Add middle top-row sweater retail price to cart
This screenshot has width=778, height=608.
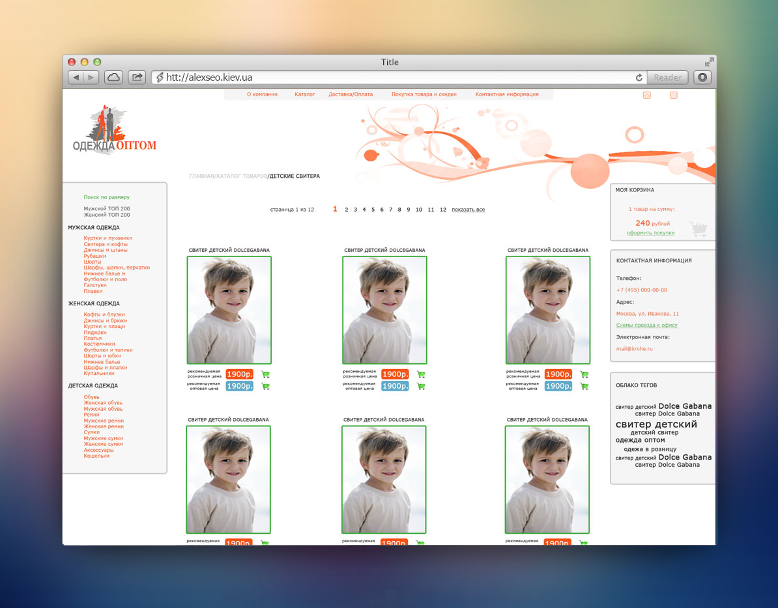point(421,374)
